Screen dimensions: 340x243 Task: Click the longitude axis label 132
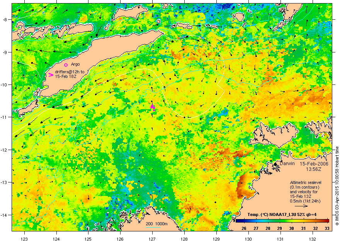click(x=313, y=239)
